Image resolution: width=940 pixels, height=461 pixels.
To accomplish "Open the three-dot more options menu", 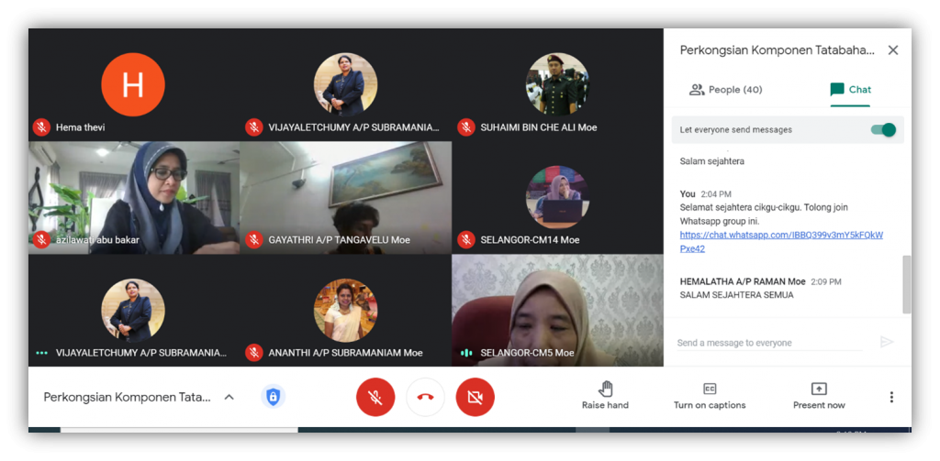I will click(x=890, y=397).
